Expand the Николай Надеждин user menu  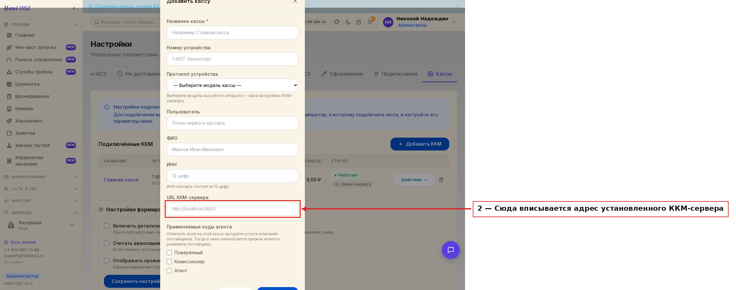click(x=454, y=22)
